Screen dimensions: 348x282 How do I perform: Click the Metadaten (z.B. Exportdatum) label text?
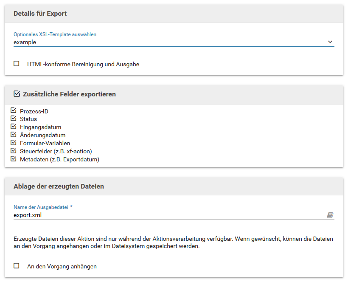tap(59, 159)
